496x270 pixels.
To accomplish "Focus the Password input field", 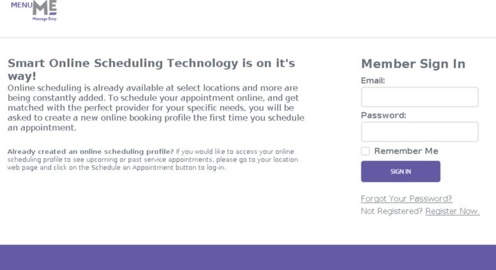I will 419,132.
